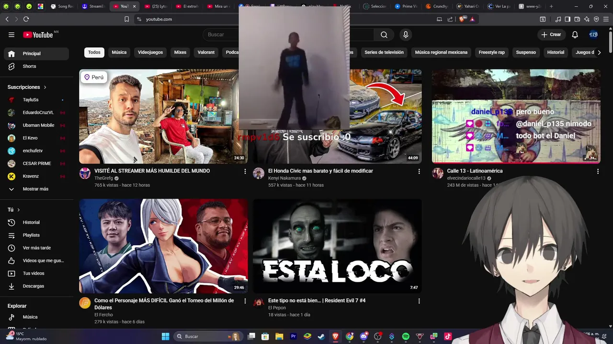
Task: Open a new browser tab
Action: (551, 6)
